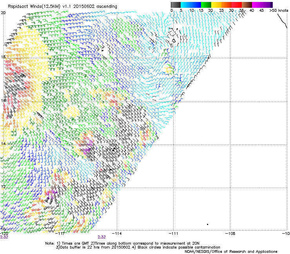The height and width of the screenshot is (254, 290).
Task: Click the purple '2:32' time under -120
Action: pos(4,237)
